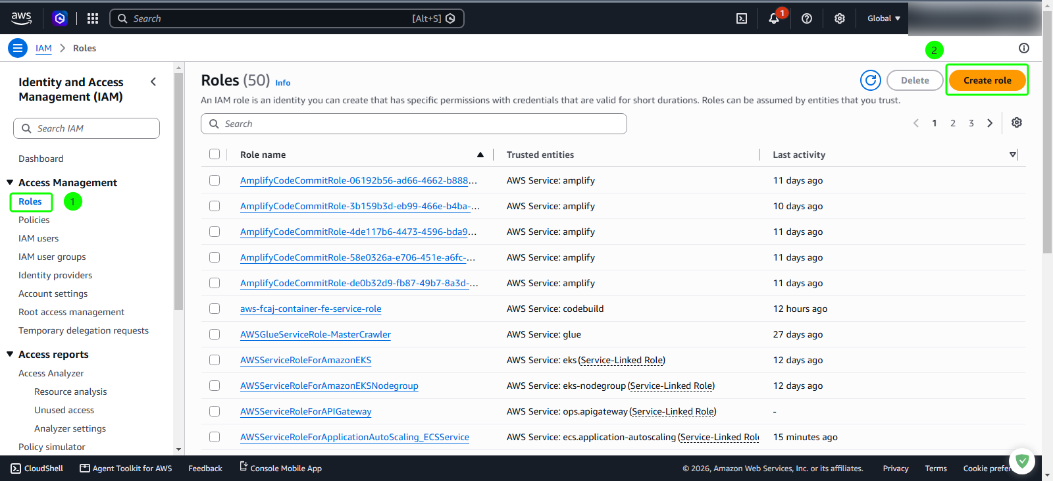Open the help question mark menu
The width and height of the screenshot is (1053, 481).
click(807, 18)
